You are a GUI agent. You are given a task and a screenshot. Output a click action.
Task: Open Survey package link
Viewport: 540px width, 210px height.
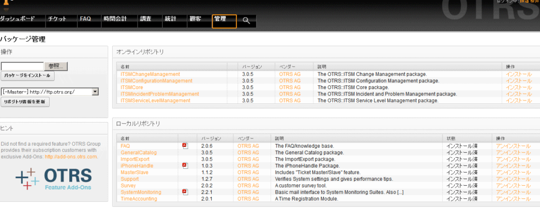[x=128, y=186]
